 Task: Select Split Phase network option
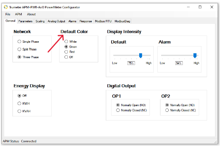pos(27,50)
